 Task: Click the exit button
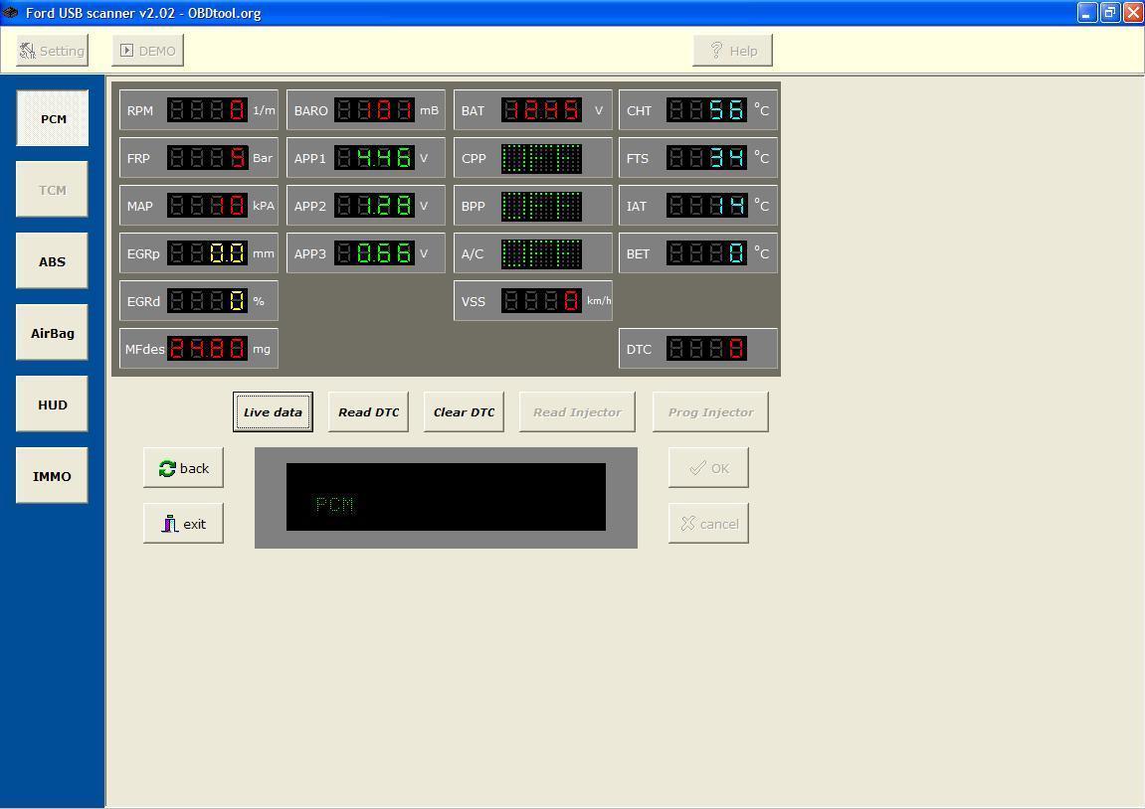(183, 523)
